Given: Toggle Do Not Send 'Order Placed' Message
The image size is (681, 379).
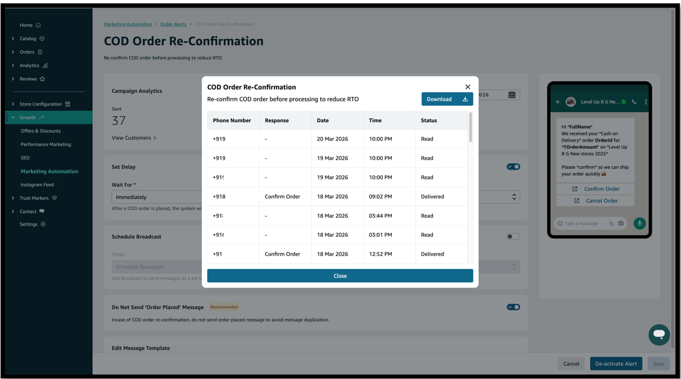Looking at the screenshot, I should (x=513, y=307).
